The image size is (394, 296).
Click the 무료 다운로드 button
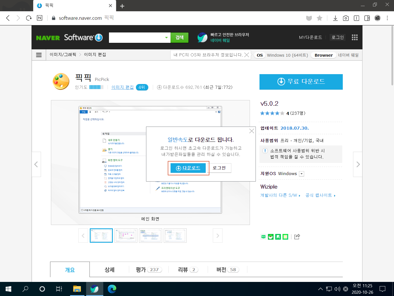tap(301, 82)
